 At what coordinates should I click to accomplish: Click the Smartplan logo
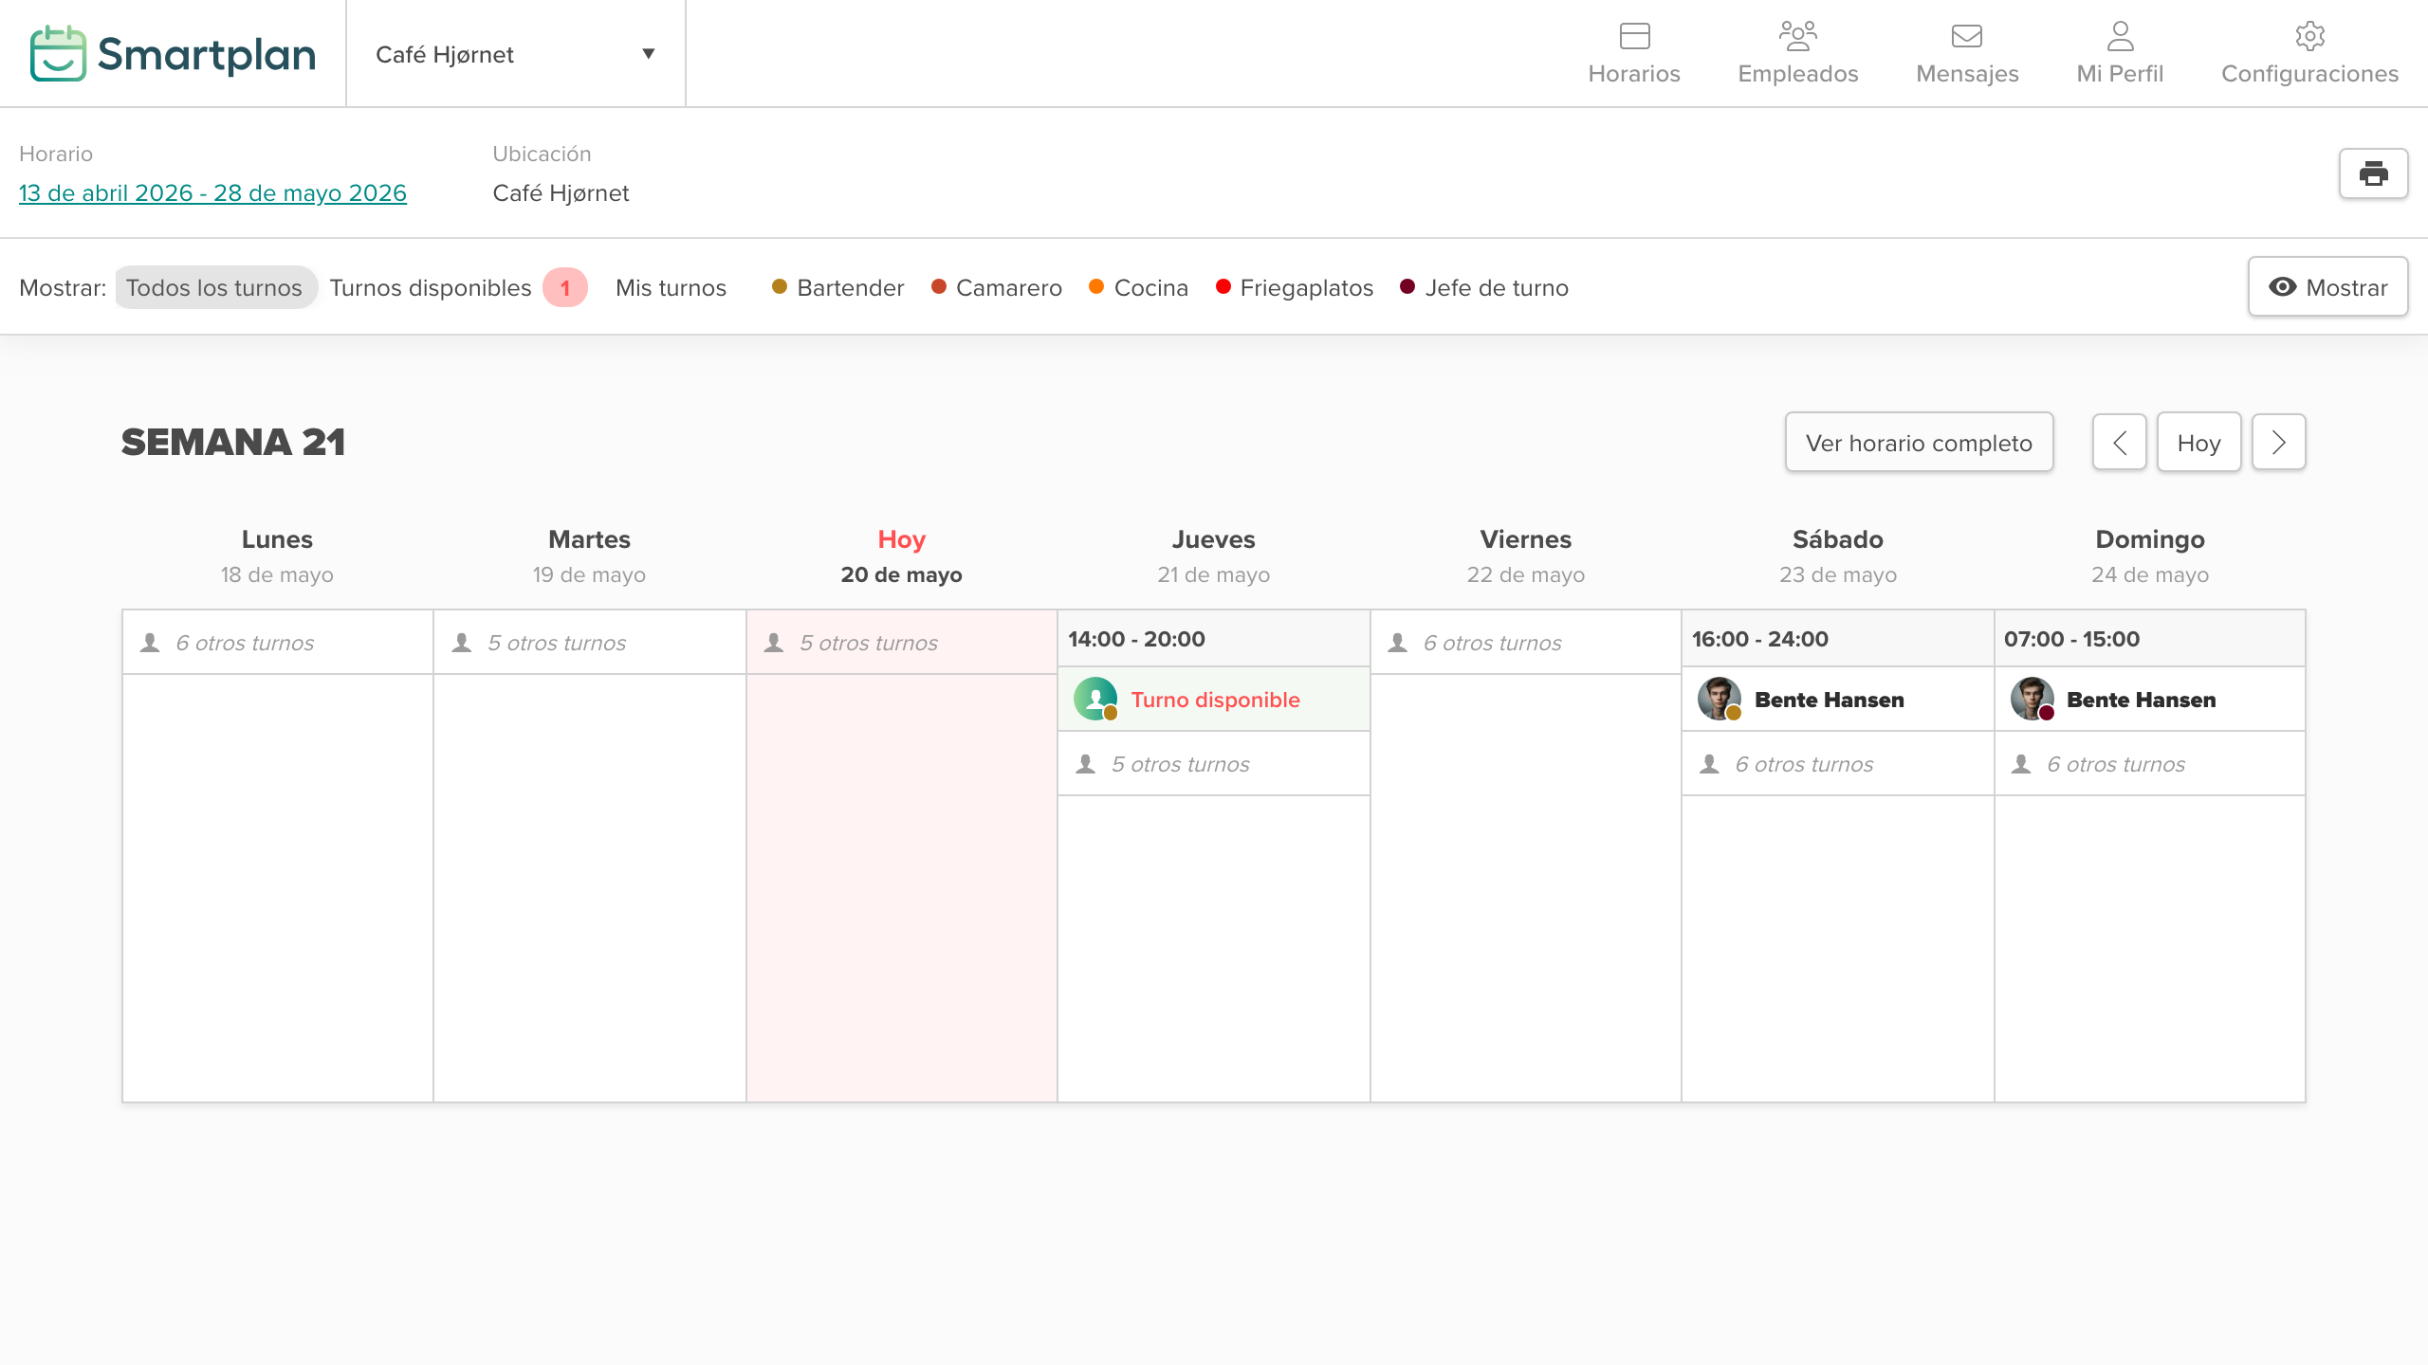pos(173,54)
